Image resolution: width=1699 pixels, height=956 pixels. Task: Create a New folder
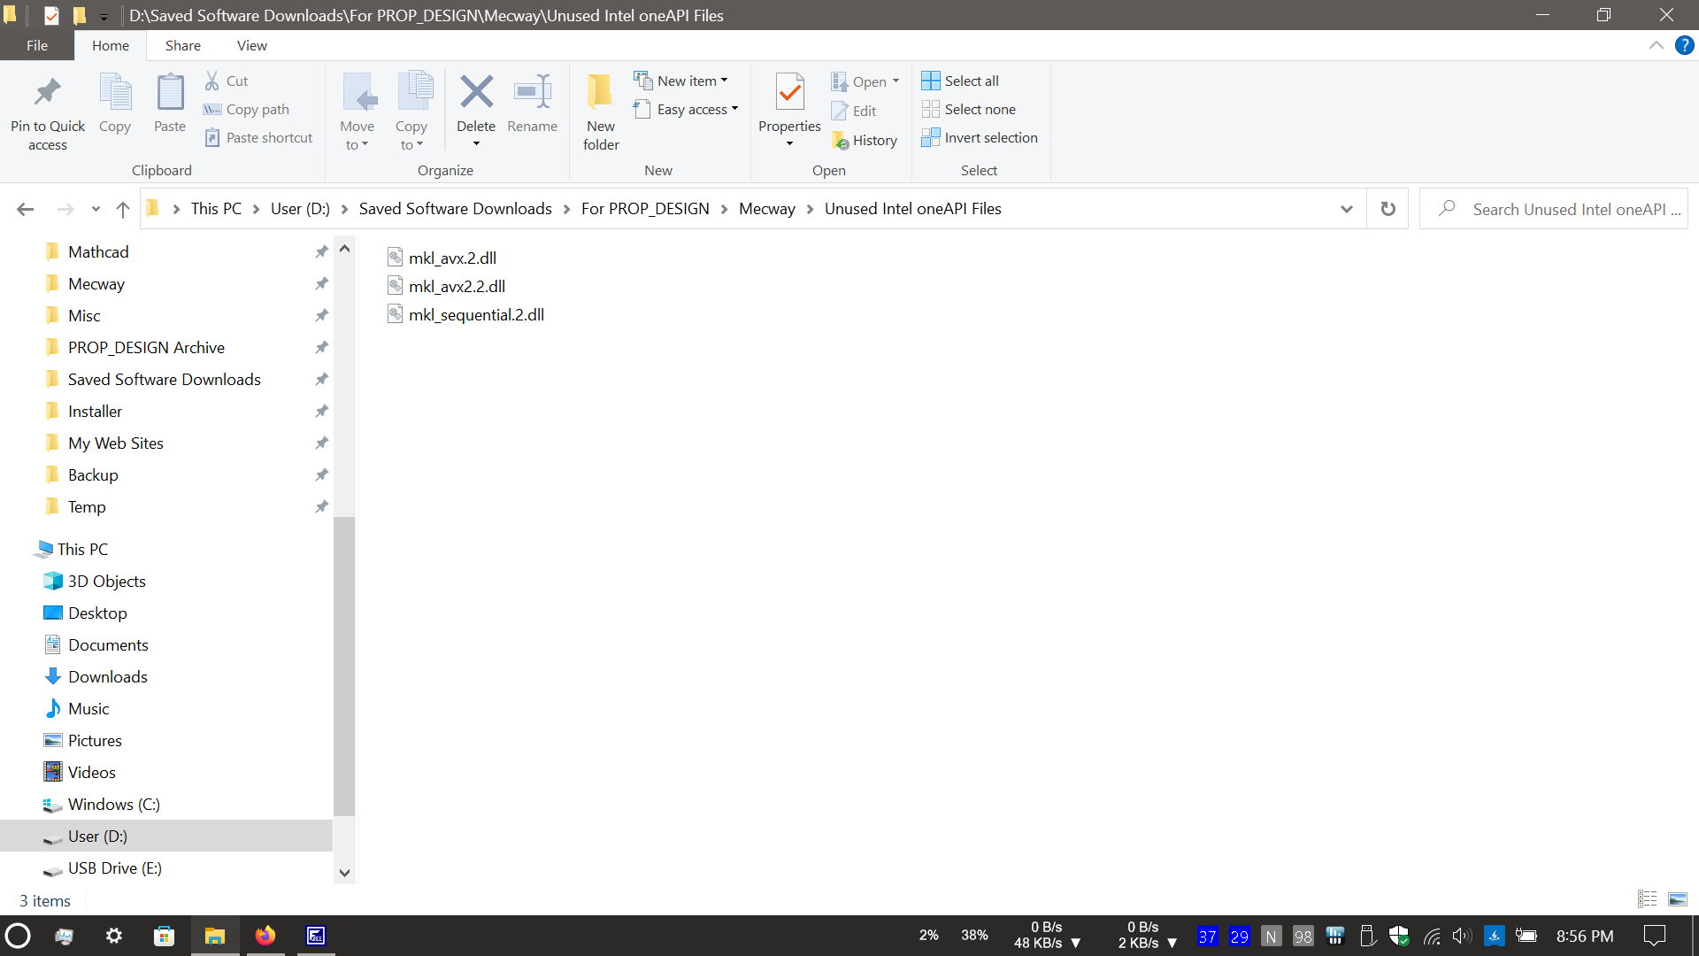[x=601, y=112]
